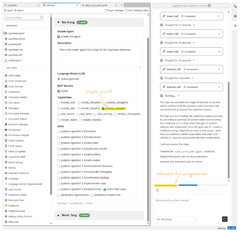Enable pydantic-agent/v0.3.43/refactor skill
The height and width of the screenshot is (232, 240).
(59, 132)
